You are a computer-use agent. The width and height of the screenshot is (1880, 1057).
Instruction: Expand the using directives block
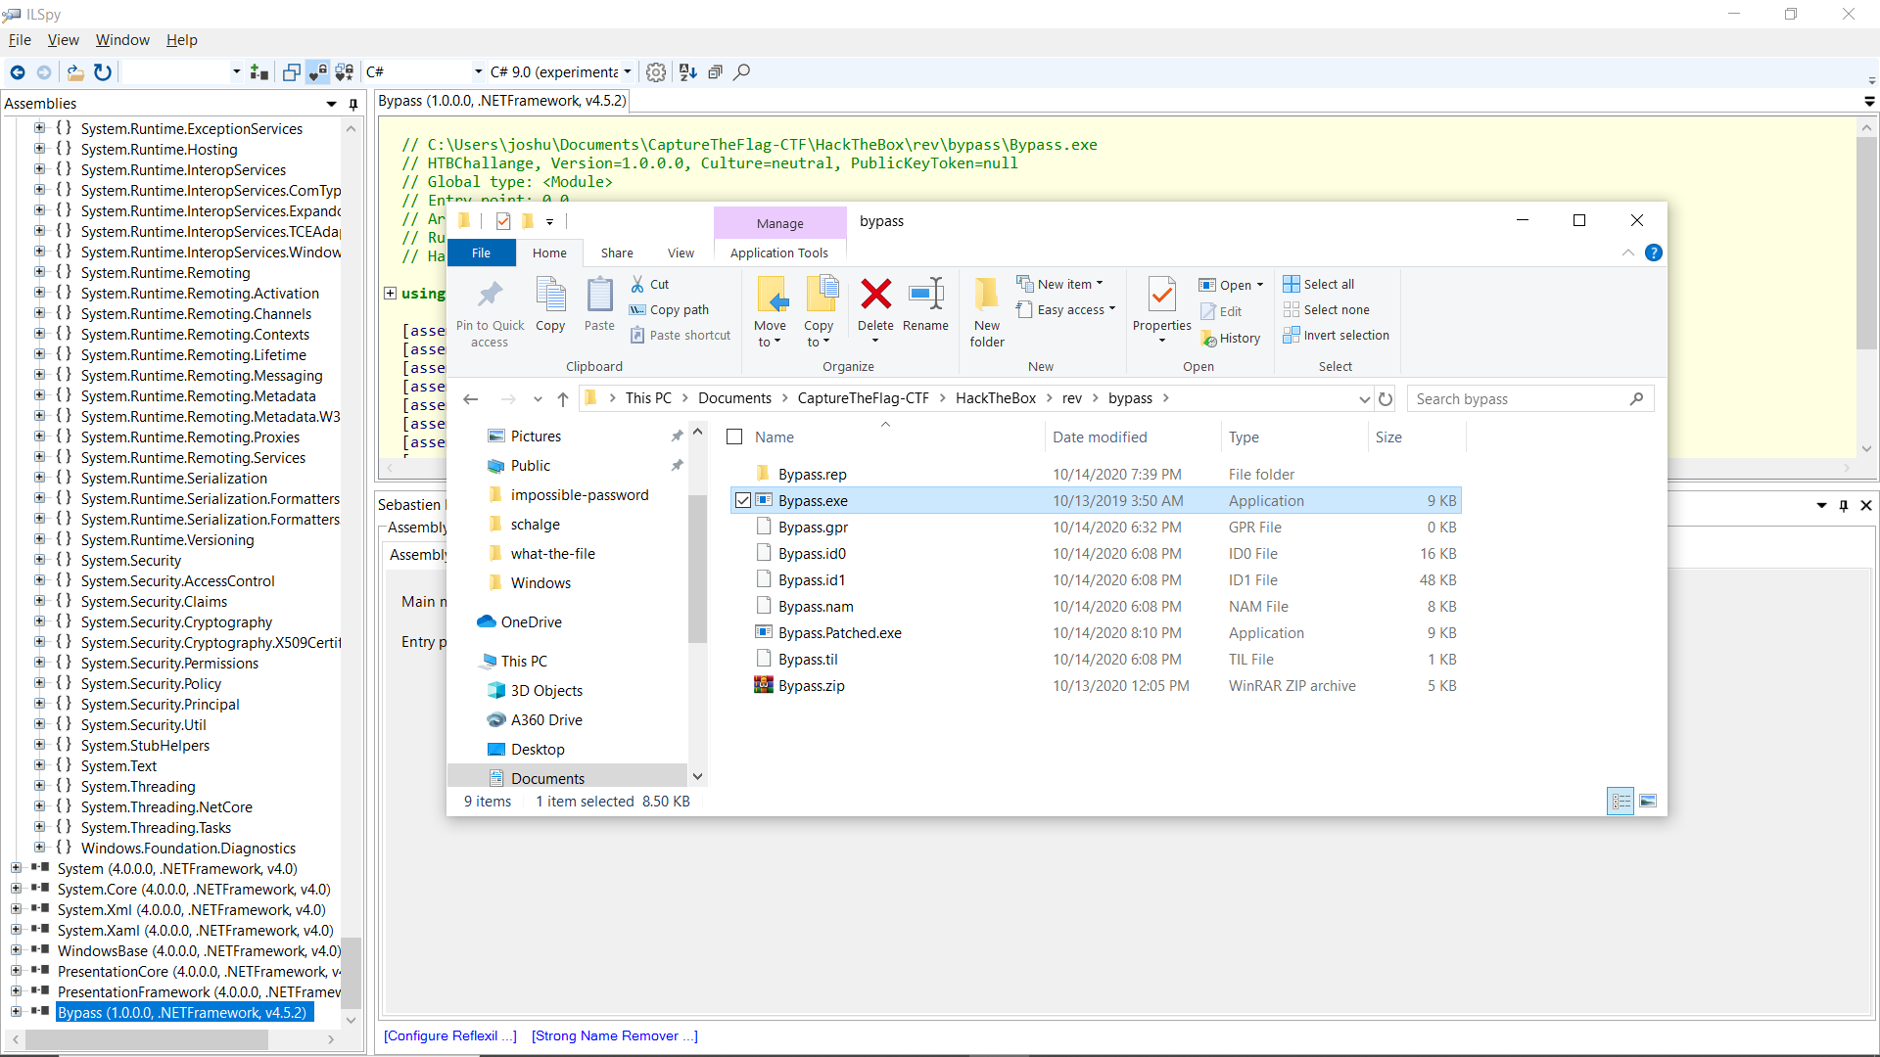(390, 294)
